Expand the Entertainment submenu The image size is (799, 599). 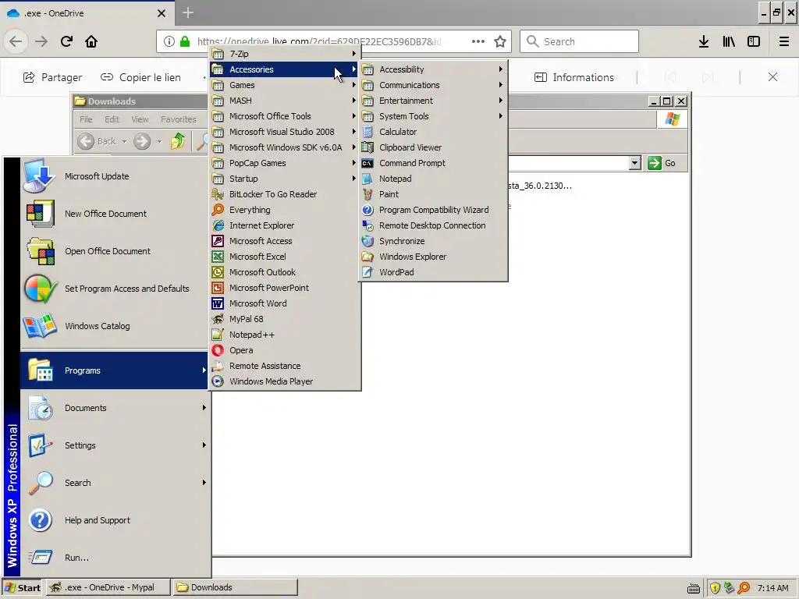pyautogui.click(x=433, y=101)
